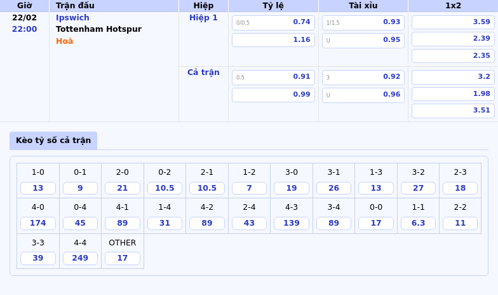The height and width of the screenshot is (295, 498).
Task: Choose correct score 4-0 odds 174
Action: (38, 223)
